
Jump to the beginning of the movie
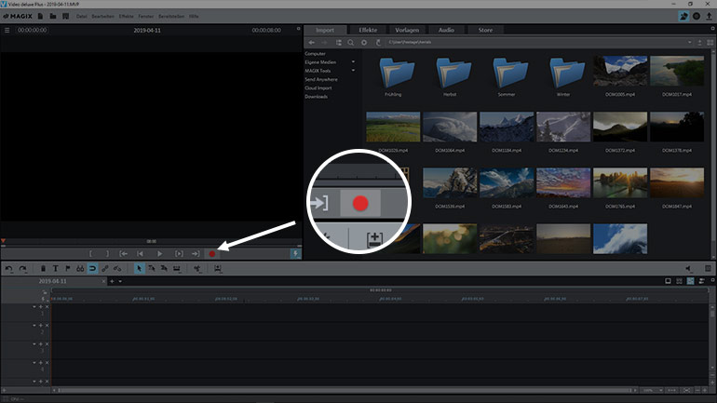point(141,253)
